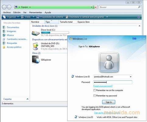The width and height of the screenshot is (147, 122).
Task: Click the search magnifier icon
Action: click(x=139, y=7)
